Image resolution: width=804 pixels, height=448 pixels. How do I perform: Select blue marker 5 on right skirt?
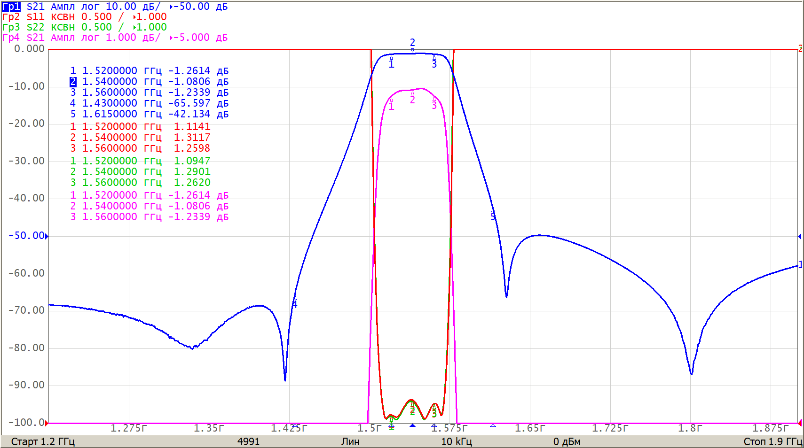(x=493, y=216)
